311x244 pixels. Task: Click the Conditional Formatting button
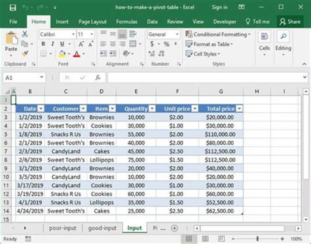point(217,34)
